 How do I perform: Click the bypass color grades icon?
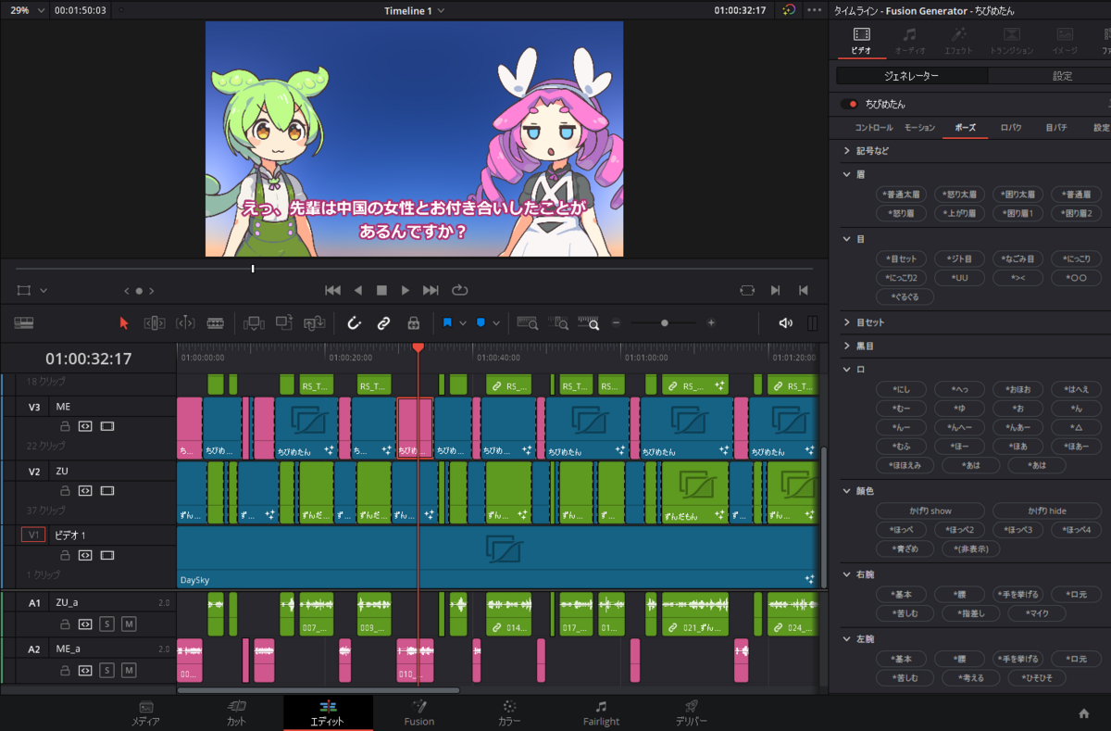(x=789, y=10)
